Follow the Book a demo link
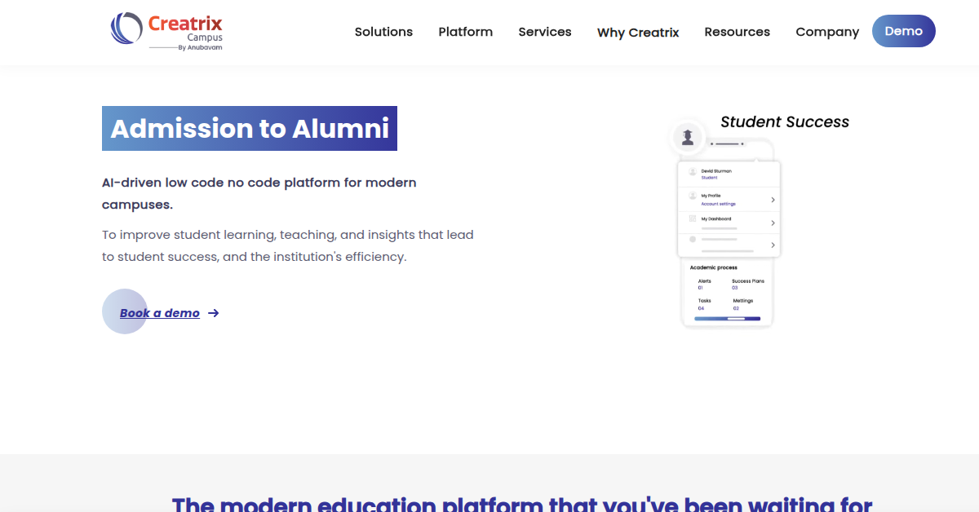Screen dimensions: 979x512 coord(160,313)
